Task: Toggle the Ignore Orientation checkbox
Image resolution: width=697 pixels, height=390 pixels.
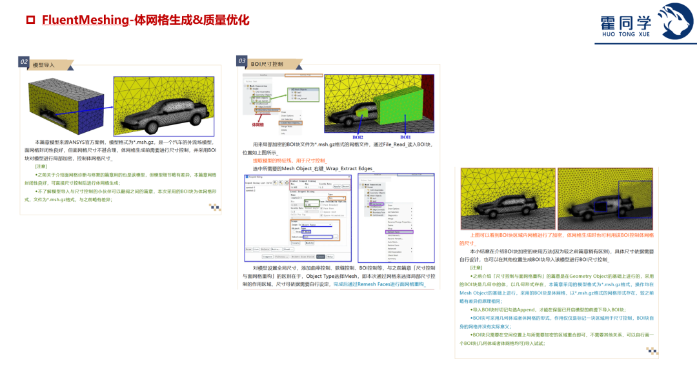Action: (321, 215)
